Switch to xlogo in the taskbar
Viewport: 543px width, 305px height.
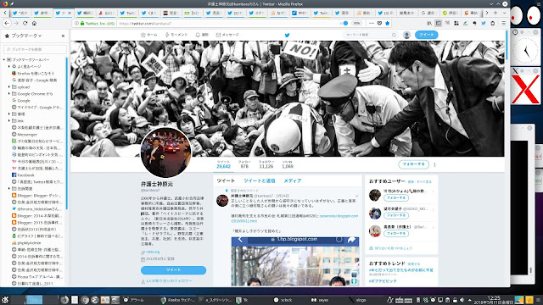[x=358, y=300]
